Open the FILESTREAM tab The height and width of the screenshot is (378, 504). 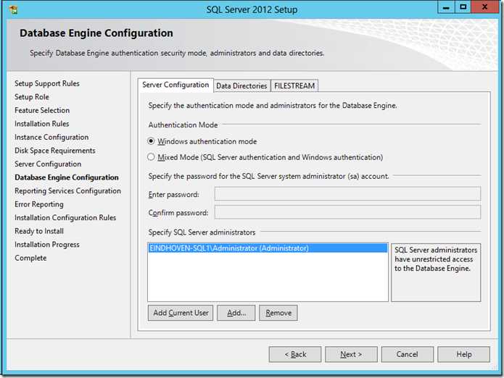click(x=294, y=86)
